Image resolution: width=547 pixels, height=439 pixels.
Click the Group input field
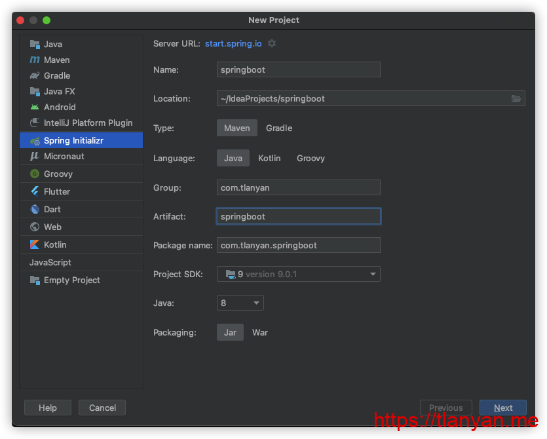pyautogui.click(x=298, y=187)
